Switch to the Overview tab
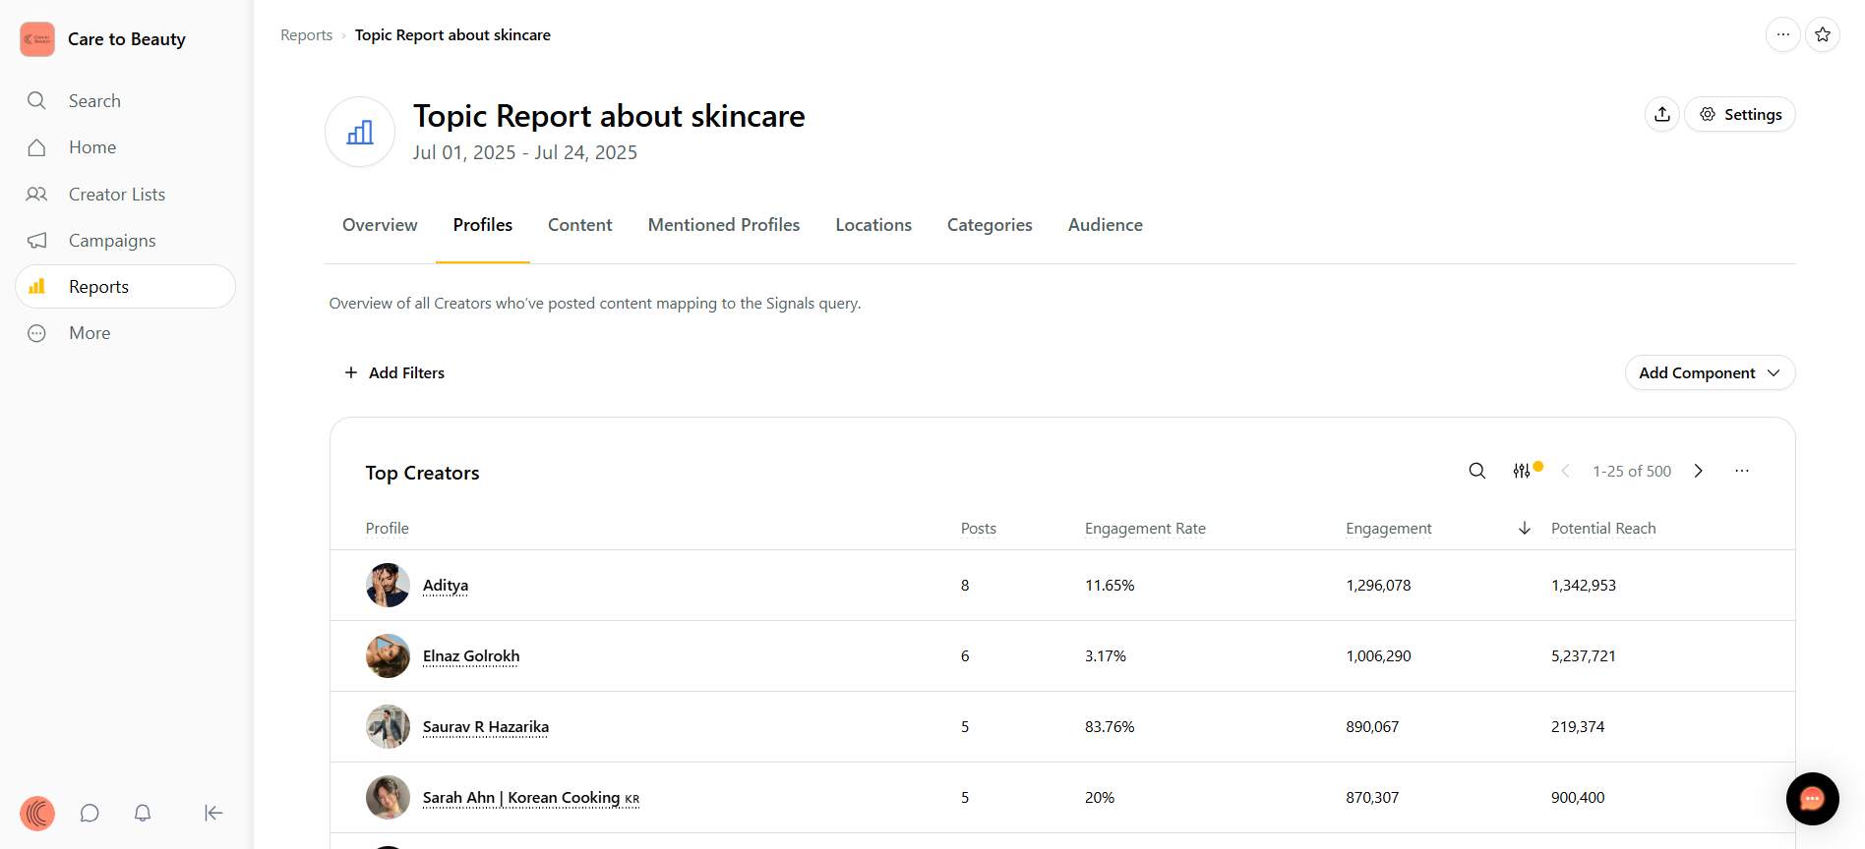The height and width of the screenshot is (849, 1865). (380, 225)
